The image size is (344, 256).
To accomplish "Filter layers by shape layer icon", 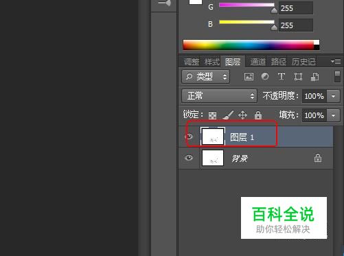I will 298,76.
